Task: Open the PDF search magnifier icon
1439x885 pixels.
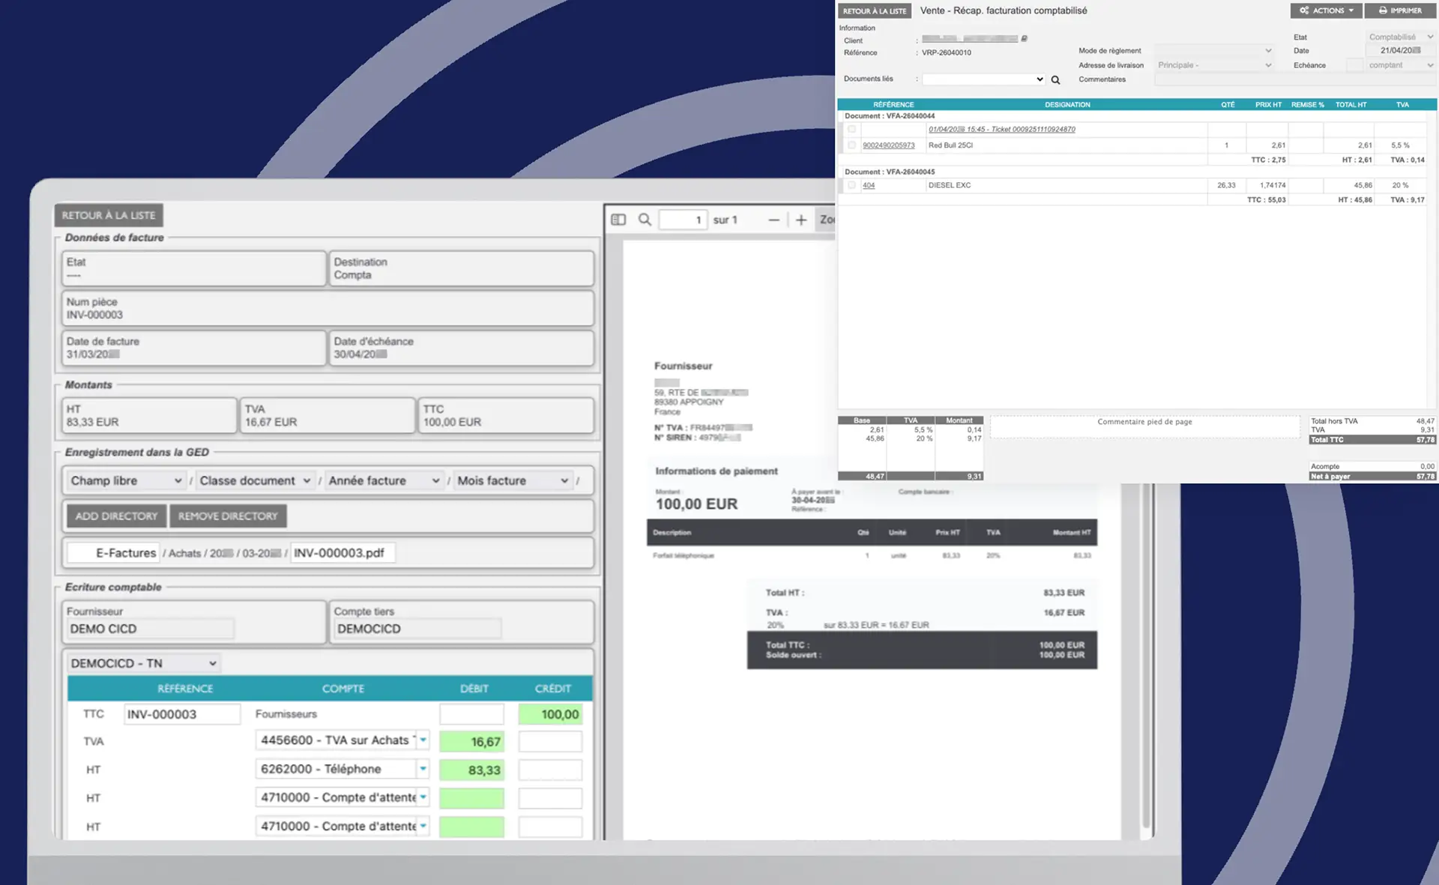Action: tap(645, 220)
